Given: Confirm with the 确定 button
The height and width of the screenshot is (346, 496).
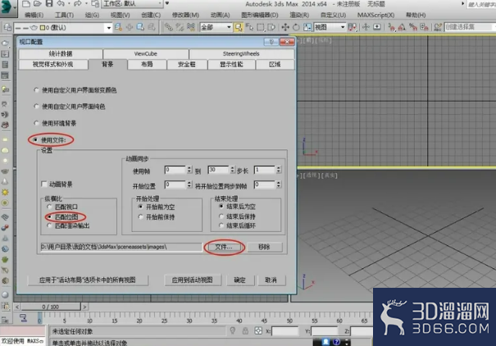Looking at the screenshot, I should click(240, 280).
